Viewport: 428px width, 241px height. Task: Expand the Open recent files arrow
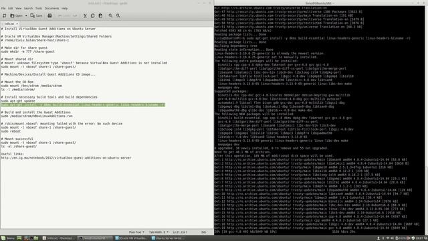pyautogui.click(x=26, y=16)
